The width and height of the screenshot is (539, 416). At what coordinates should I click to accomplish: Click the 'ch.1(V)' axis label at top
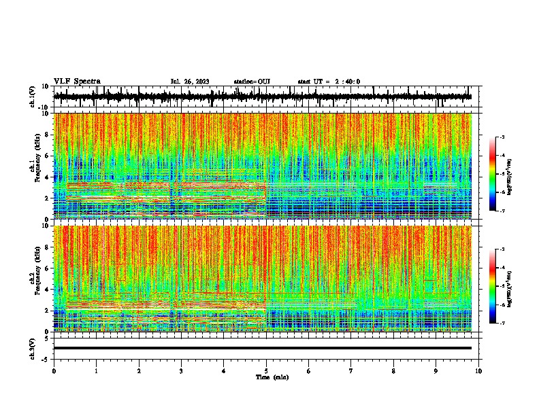[33, 97]
